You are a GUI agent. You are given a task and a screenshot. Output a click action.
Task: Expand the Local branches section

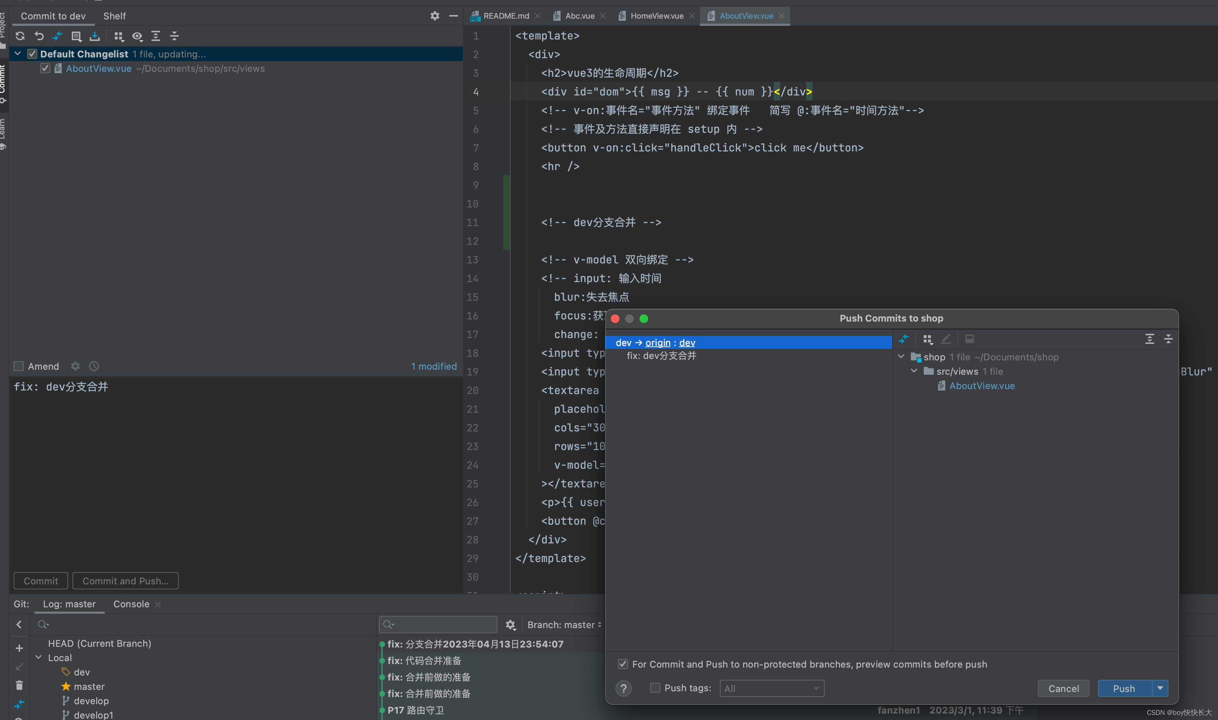40,658
